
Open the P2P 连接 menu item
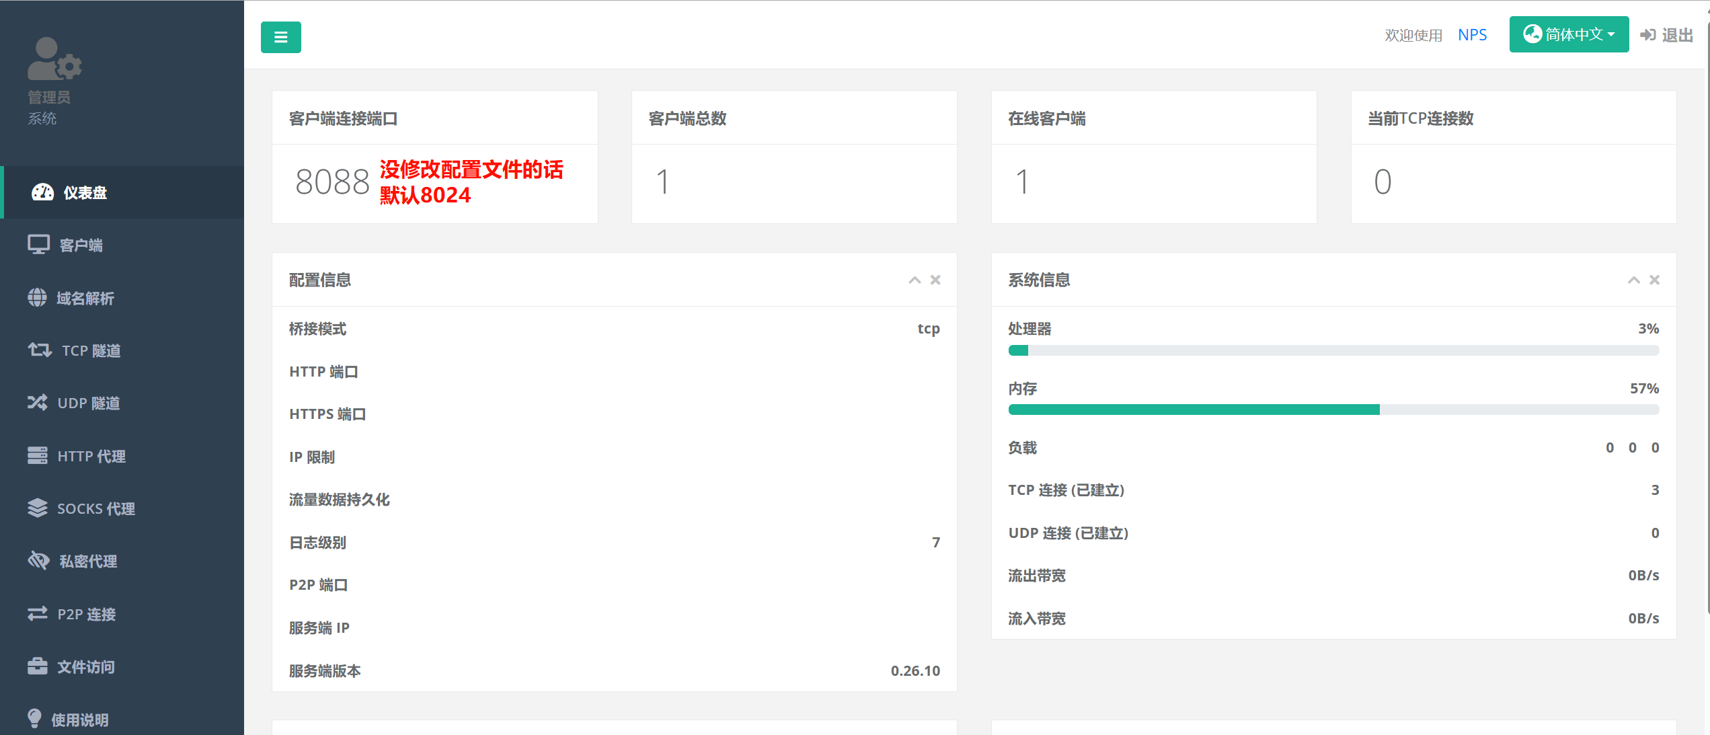pos(86,614)
